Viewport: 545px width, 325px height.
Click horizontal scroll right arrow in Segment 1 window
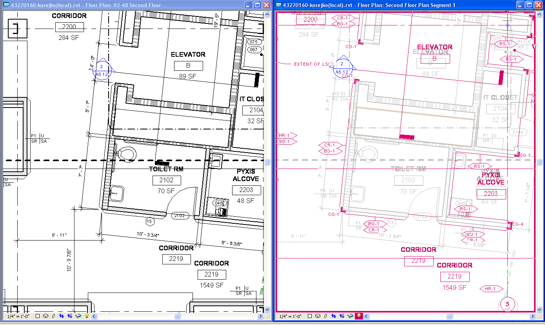(x=533, y=316)
